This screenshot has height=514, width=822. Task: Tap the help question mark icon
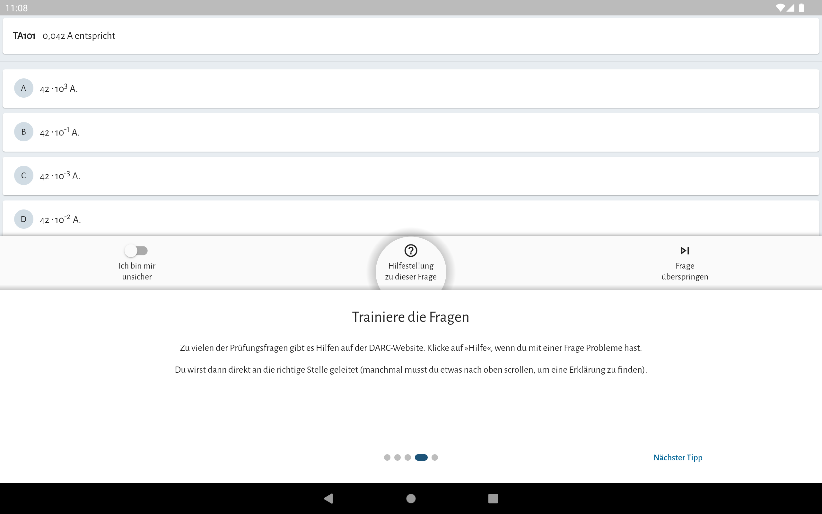(411, 251)
